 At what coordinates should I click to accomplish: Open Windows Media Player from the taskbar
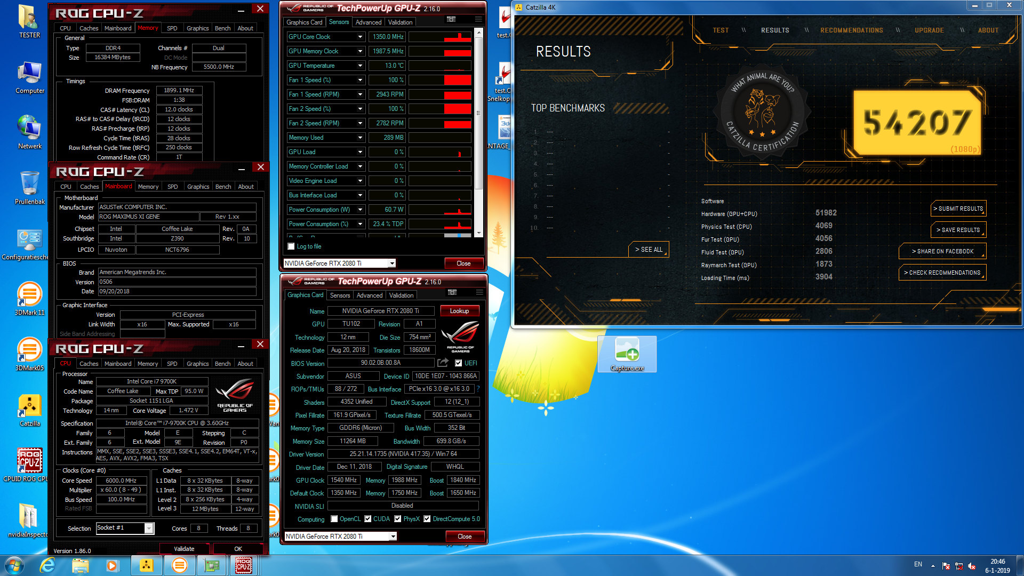(x=112, y=565)
